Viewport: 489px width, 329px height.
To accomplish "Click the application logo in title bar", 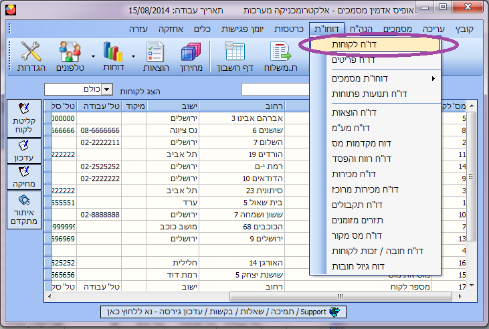I will (11, 9).
